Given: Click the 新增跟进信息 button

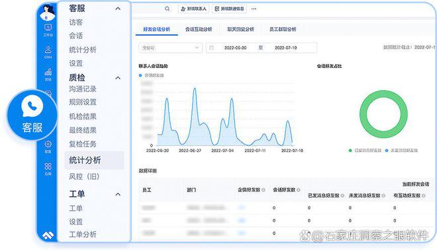Looking at the screenshot, I should pos(229,9).
